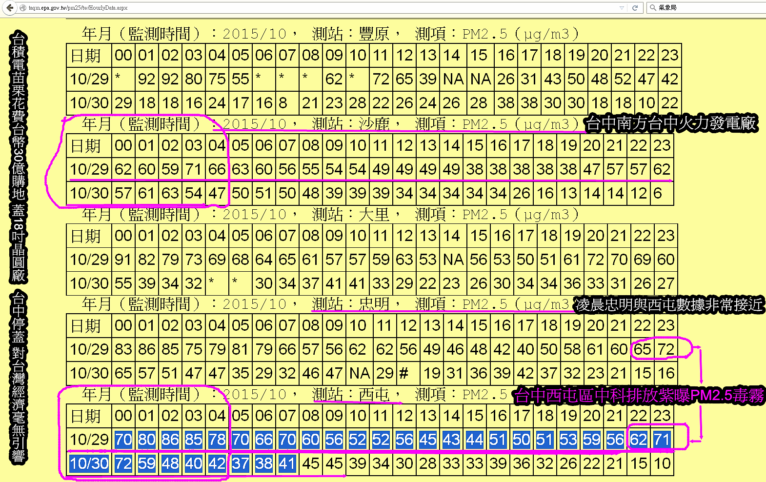
Task: Select the 10/30 date cell in 豐原 table
Action: [89, 103]
